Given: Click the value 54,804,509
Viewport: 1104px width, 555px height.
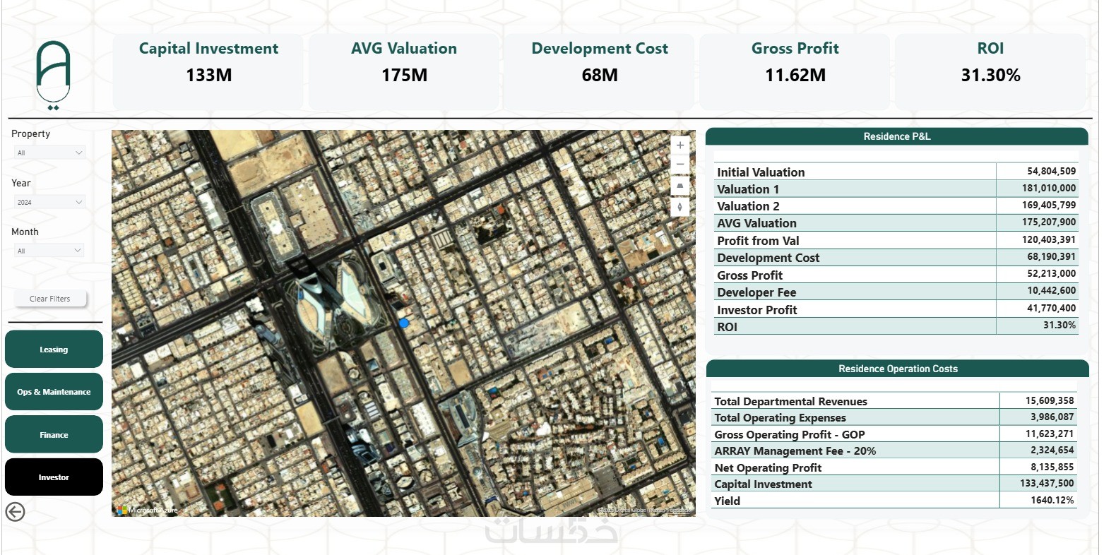Looking at the screenshot, I should click(x=1051, y=171).
